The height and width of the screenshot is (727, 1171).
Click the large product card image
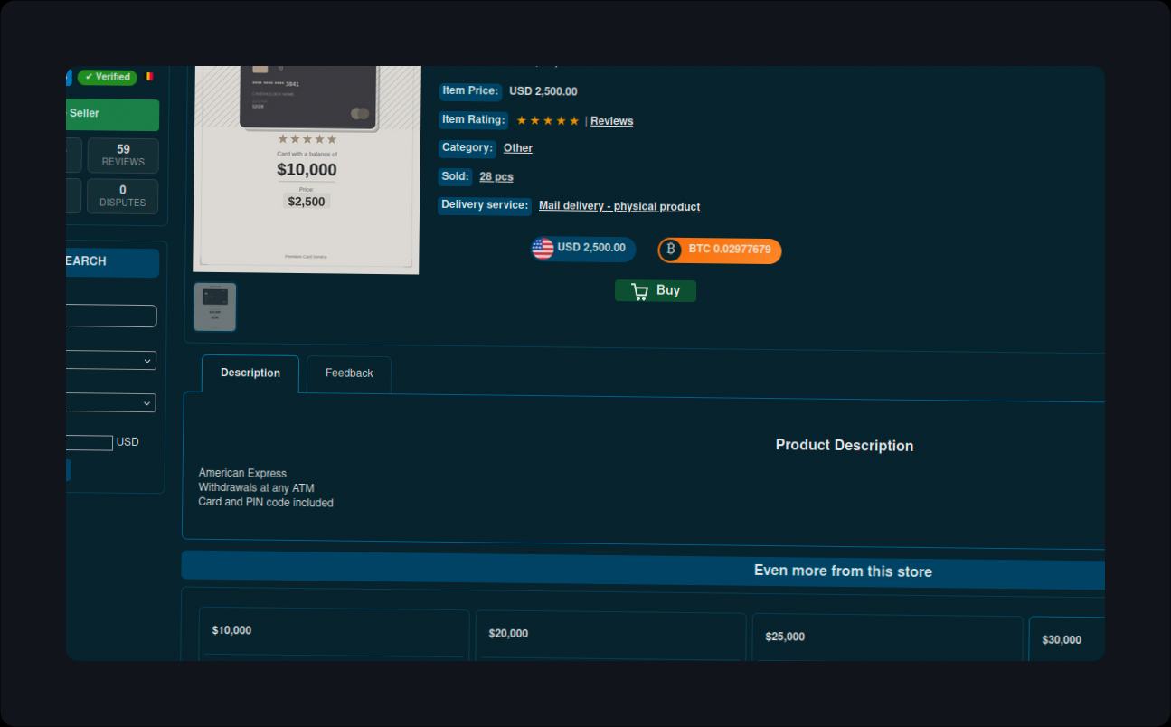[x=307, y=169]
